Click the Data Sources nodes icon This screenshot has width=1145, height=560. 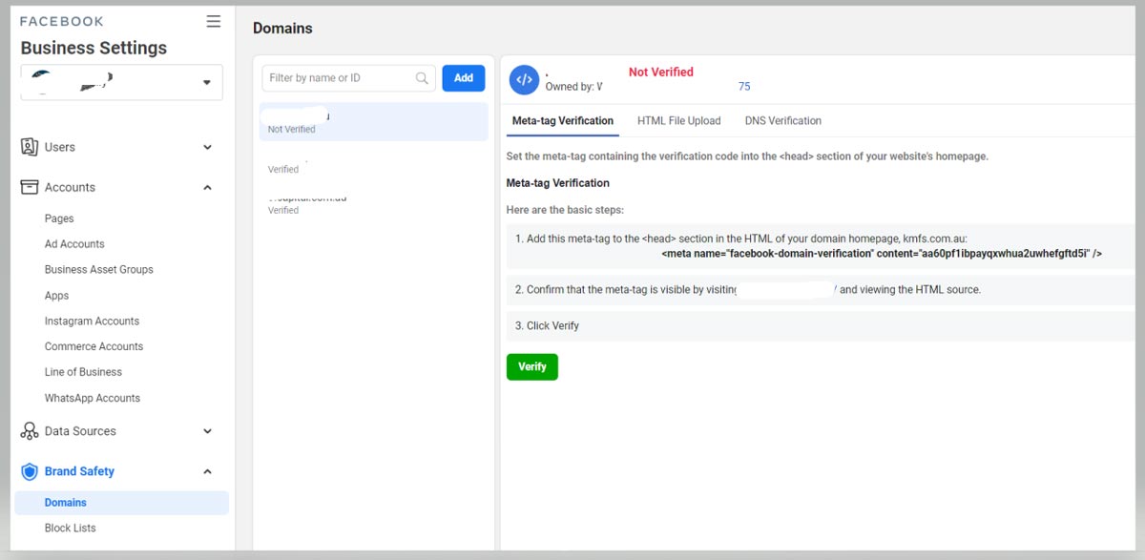tap(29, 431)
